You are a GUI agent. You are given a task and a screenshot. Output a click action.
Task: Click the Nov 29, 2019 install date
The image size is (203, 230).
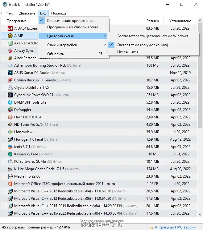click(180, 73)
